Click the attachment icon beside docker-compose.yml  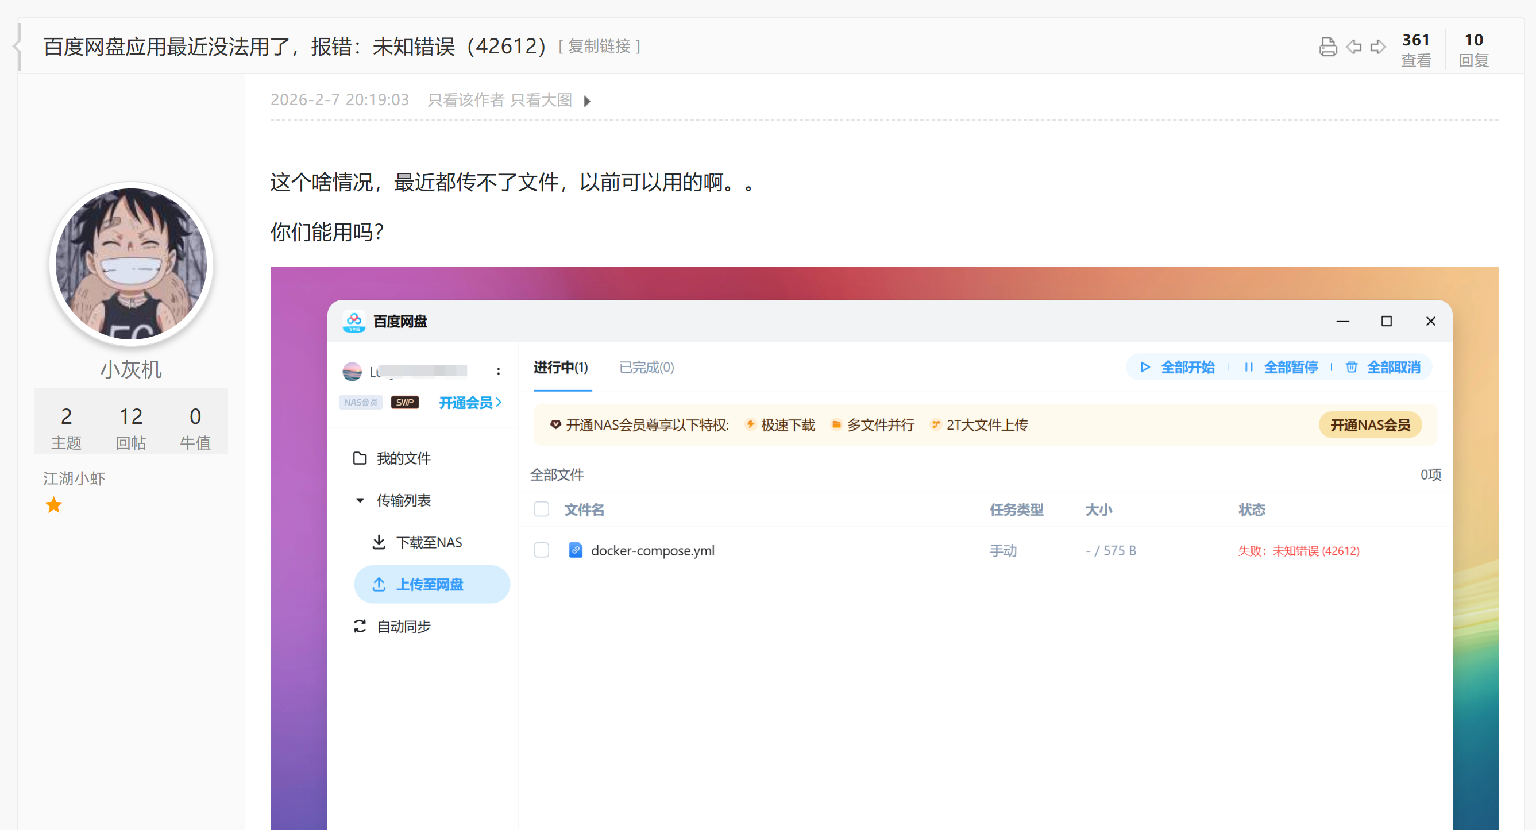(576, 550)
